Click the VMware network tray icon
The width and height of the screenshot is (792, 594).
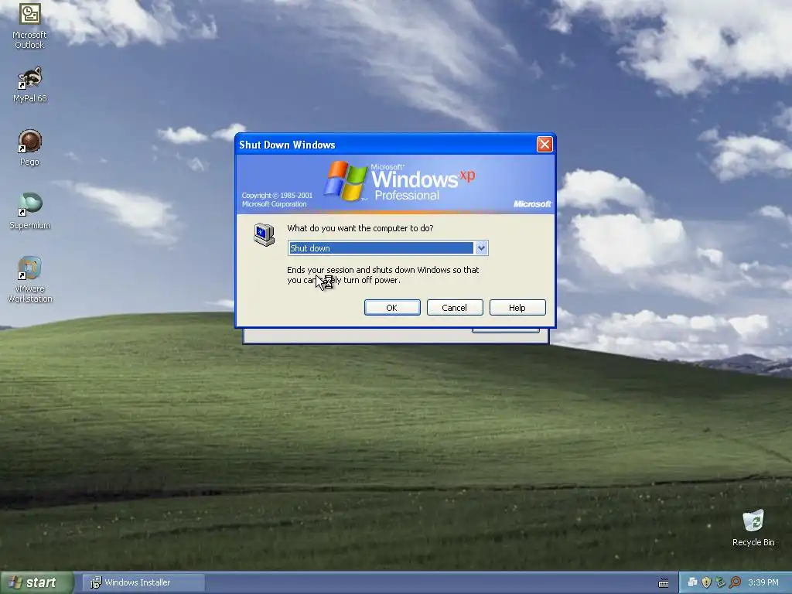click(692, 582)
